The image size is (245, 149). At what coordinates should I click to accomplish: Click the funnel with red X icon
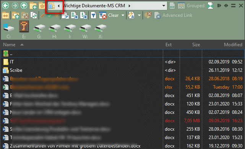pos(103,15)
